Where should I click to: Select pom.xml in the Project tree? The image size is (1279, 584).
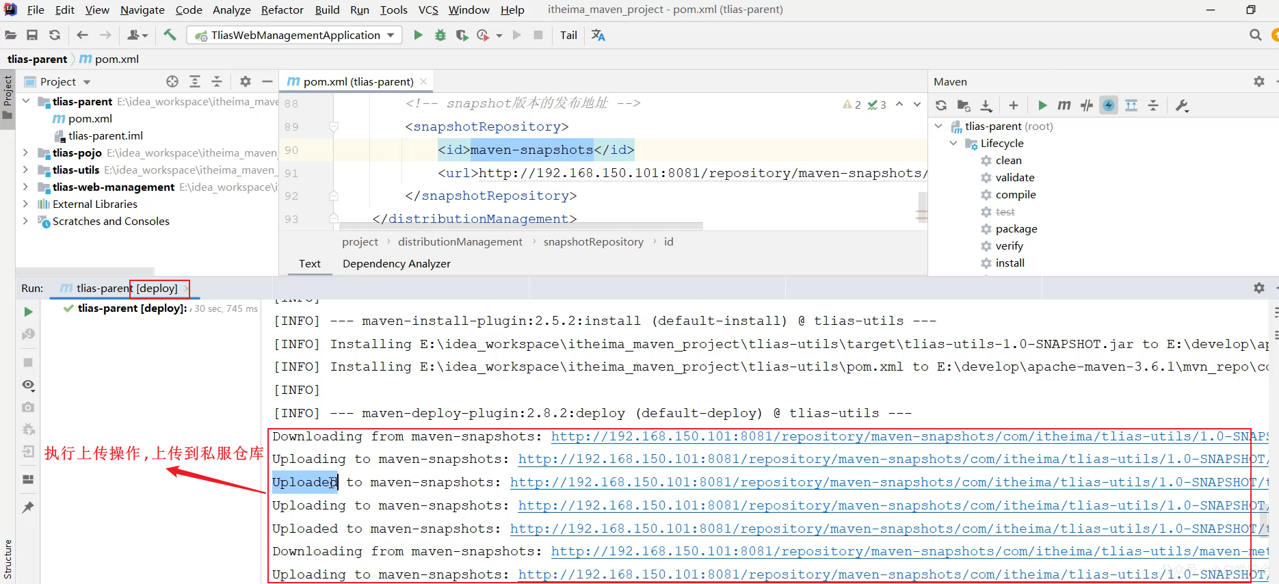pyautogui.click(x=90, y=118)
